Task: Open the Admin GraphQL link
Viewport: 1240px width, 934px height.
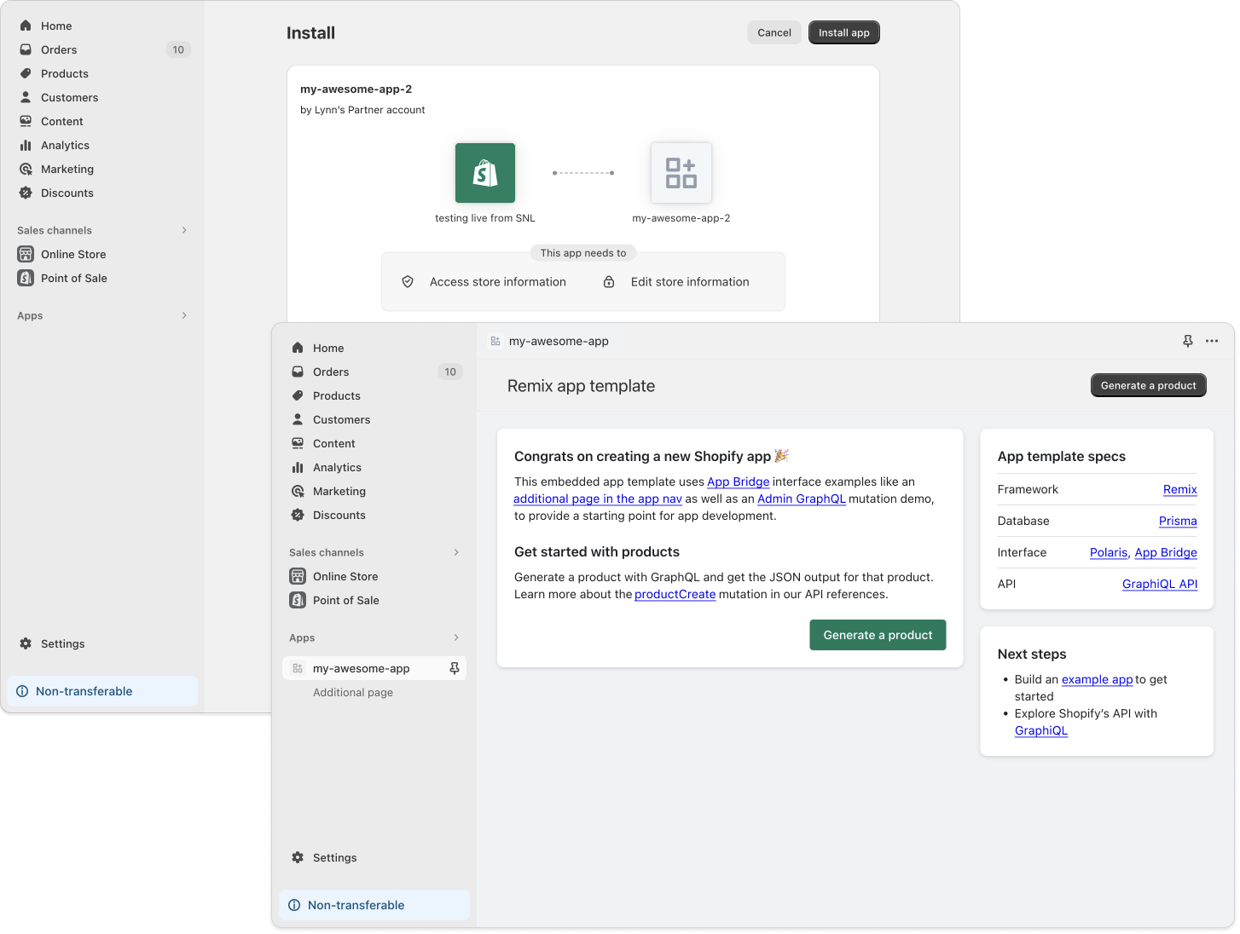Action: tap(801, 499)
